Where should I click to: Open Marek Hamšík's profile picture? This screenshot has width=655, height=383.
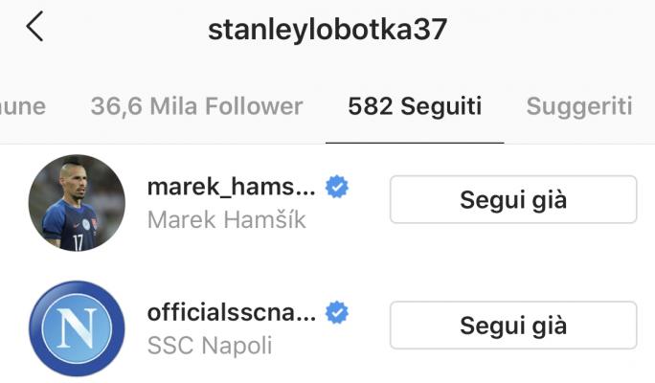(77, 203)
